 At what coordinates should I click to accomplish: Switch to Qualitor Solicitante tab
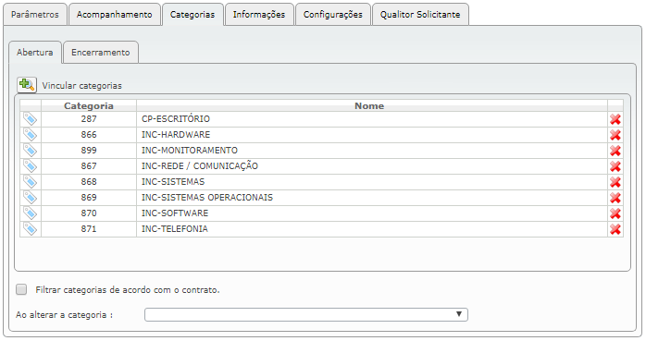(x=420, y=15)
